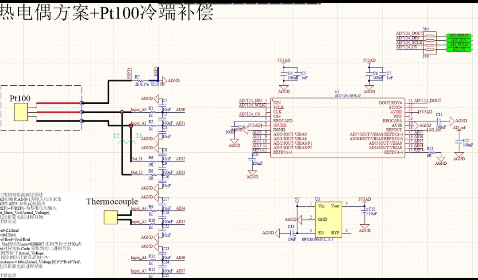Image resolution: width=478 pixels, height=280 pixels.
Task: Click 'AIN5' net label right of R10
Action: (181, 222)
